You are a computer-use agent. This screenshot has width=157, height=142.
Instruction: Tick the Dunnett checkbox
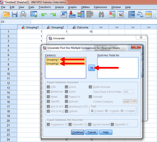[x=90, y=97]
